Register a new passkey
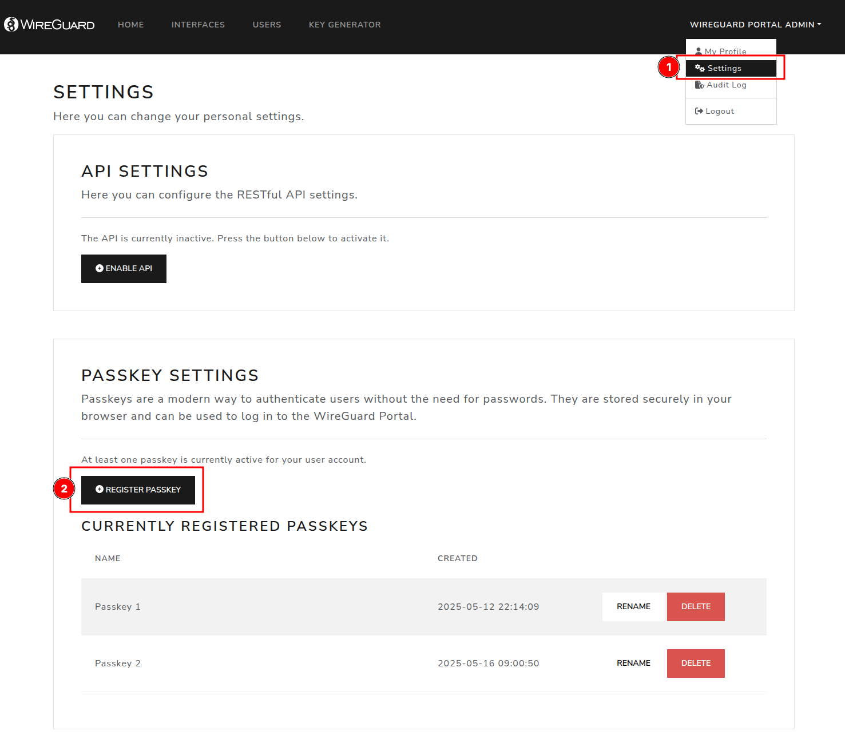The width and height of the screenshot is (845, 735). (x=137, y=489)
